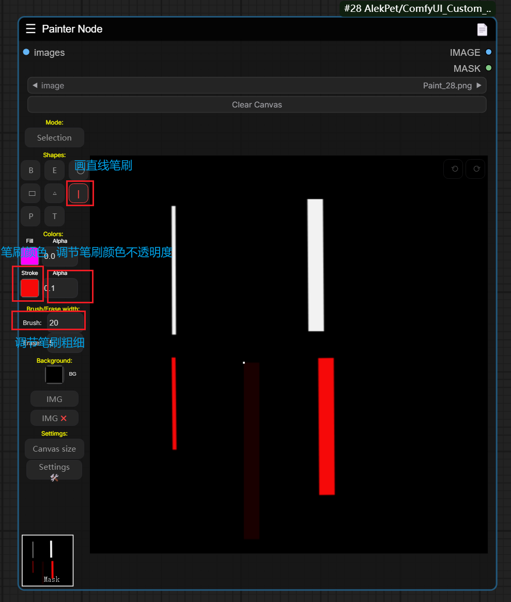Click the right arrow beside Paint_28.png
Image resolution: width=511 pixels, height=602 pixels.
click(x=479, y=85)
